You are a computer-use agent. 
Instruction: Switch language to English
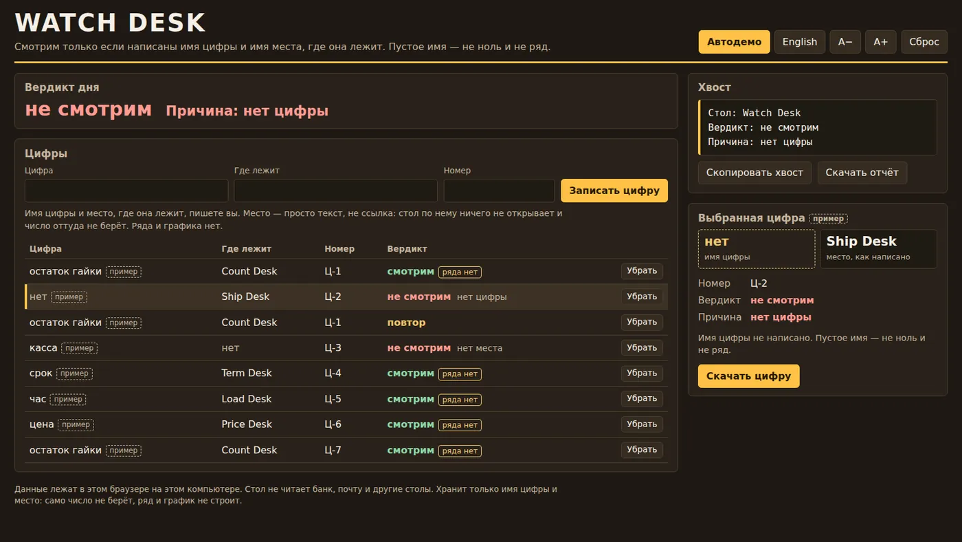(x=800, y=42)
